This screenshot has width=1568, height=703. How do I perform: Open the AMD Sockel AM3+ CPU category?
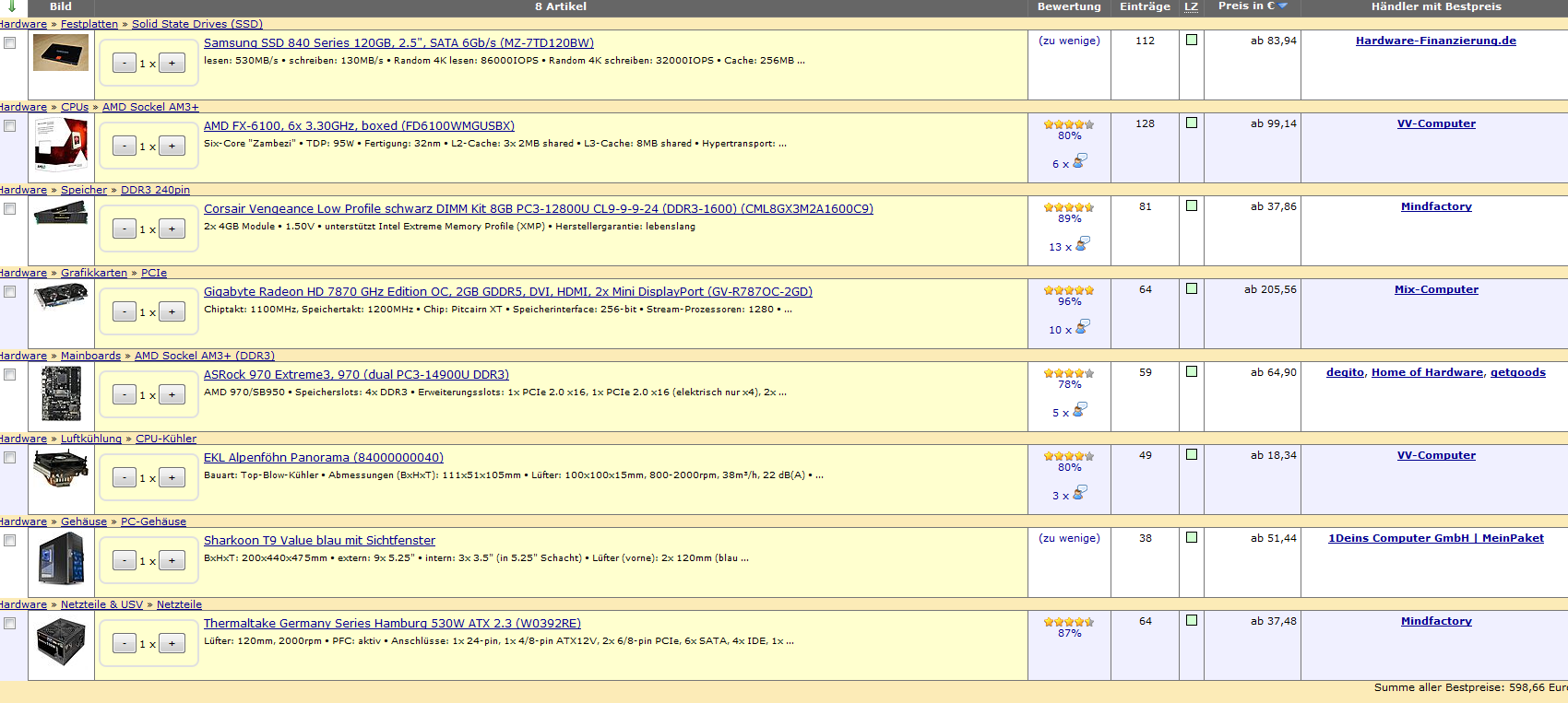[150, 107]
